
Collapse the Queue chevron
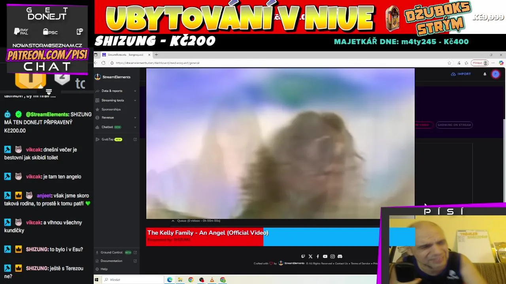(x=173, y=220)
